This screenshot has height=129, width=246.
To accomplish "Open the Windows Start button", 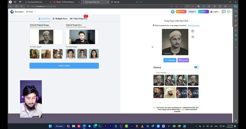I will [50, 126].
